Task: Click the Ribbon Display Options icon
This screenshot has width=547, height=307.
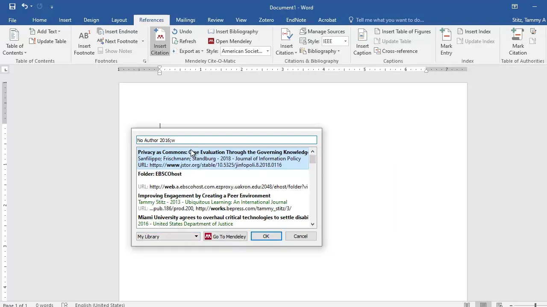Action: 515,7
